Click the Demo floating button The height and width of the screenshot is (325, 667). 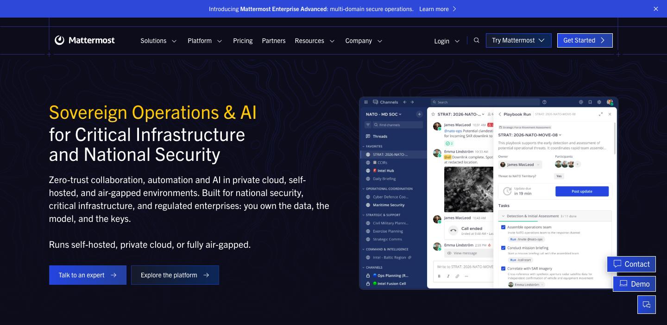pos(634,284)
